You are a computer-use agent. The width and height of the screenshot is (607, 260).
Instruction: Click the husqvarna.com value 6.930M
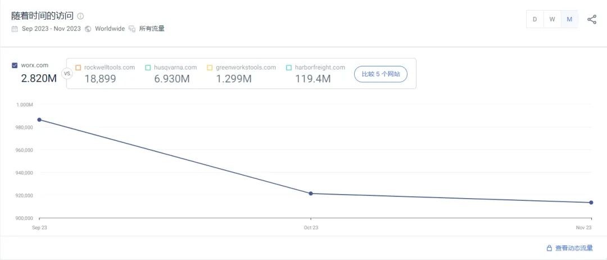(172, 79)
